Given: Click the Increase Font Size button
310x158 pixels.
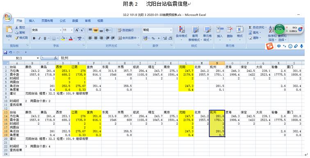Looking at the screenshot, I should [77, 30].
